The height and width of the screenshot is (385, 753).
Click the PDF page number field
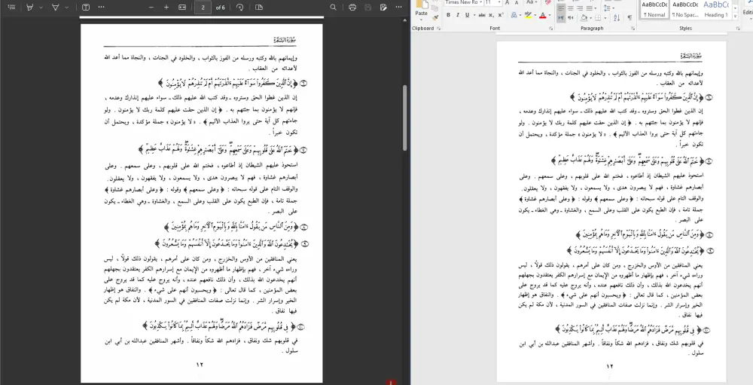[203, 8]
